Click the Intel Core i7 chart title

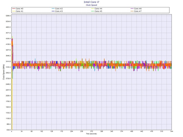point(91,2)
